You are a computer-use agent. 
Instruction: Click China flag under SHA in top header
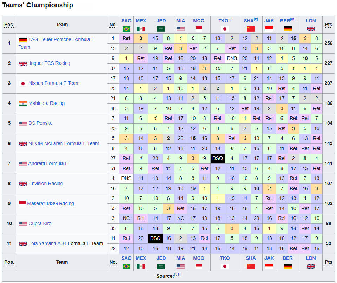click(251, 29)
